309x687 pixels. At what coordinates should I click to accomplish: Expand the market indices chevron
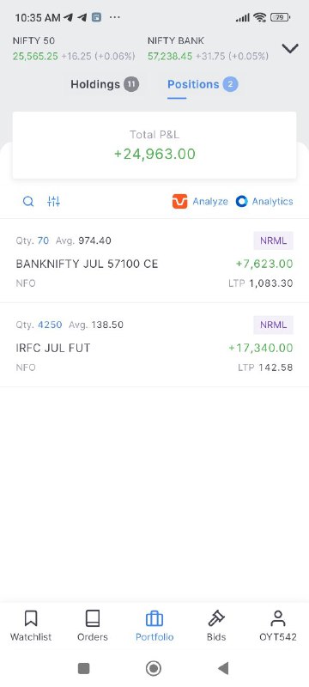[290, 48]
